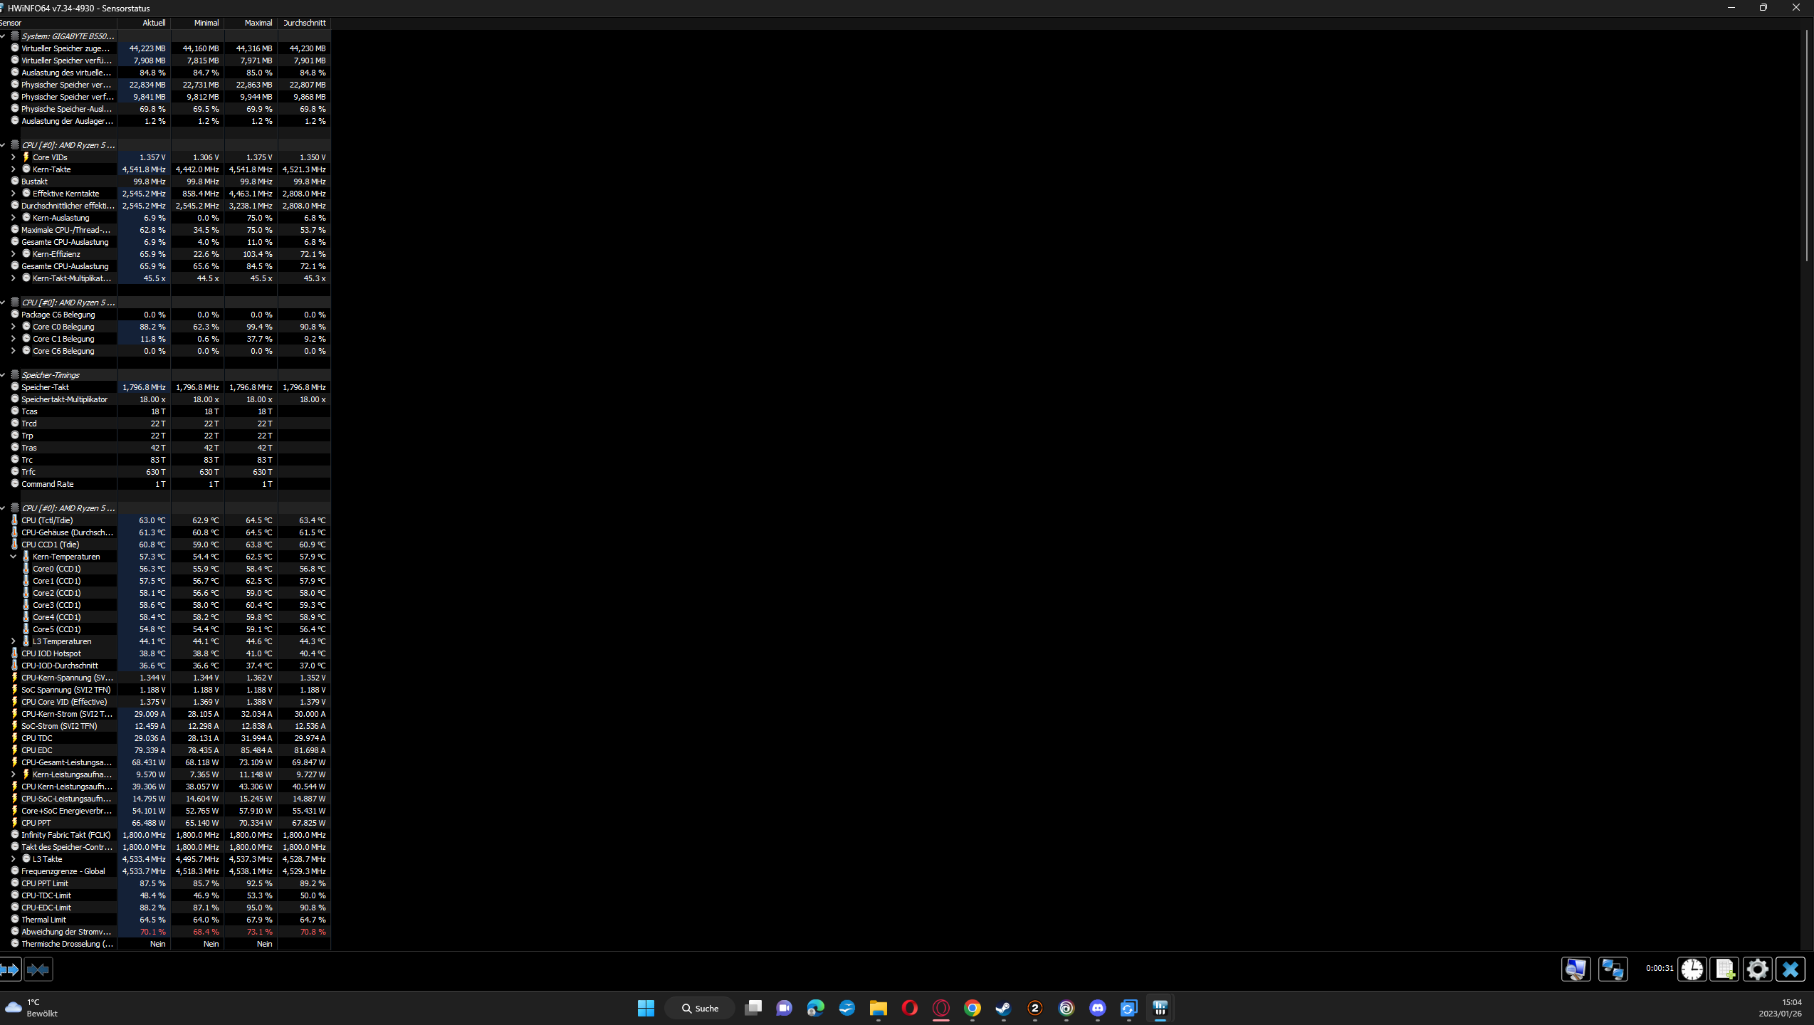The width and height of the screenshot is (1814, 1025).
Task: Open the Windows Start menu
Action: (x=645, y=1009)
